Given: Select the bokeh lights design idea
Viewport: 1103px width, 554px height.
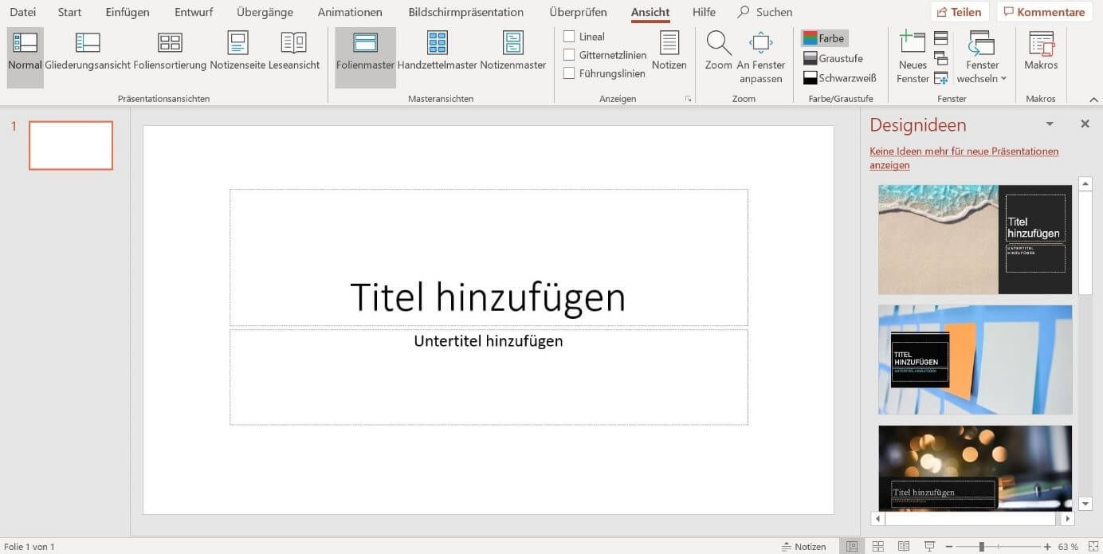Looking at the screenshot, I should [975, 467].
